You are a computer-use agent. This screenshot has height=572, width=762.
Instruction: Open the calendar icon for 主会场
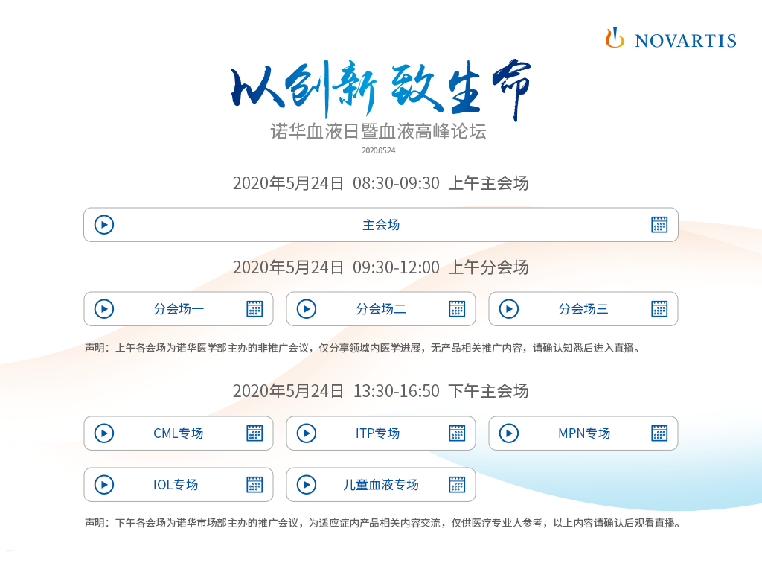click(659, 225)
